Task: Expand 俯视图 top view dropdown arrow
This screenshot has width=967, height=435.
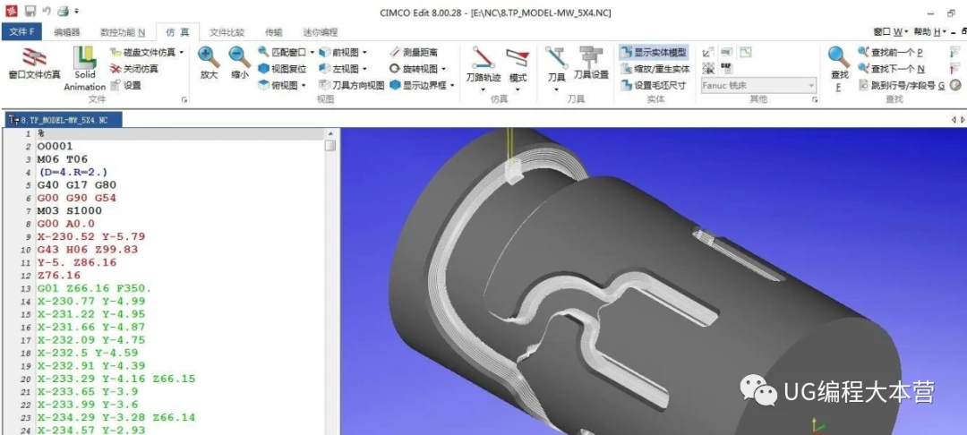Action: (x=304, y=86)
